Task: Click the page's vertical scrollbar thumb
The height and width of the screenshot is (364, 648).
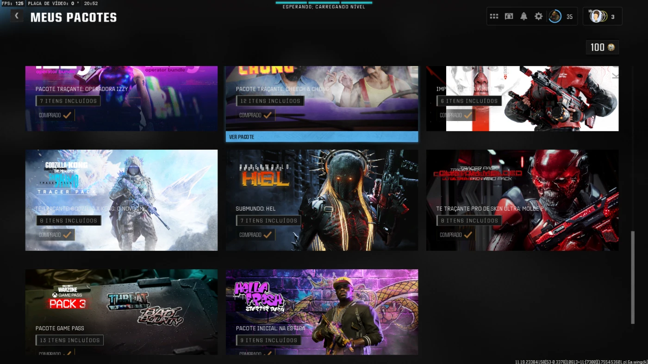Action: tap(633, 277)
